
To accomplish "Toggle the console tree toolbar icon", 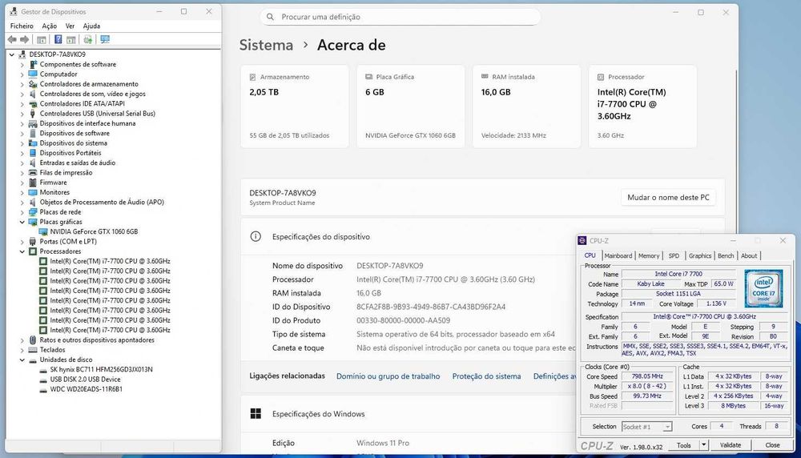I will pyautogui.click(x=42, y=39).
